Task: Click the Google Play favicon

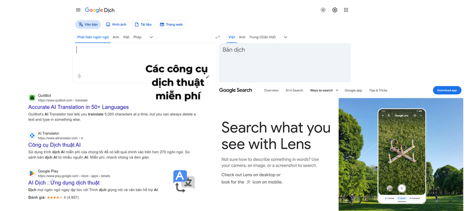Action: [x=32, y=173]
